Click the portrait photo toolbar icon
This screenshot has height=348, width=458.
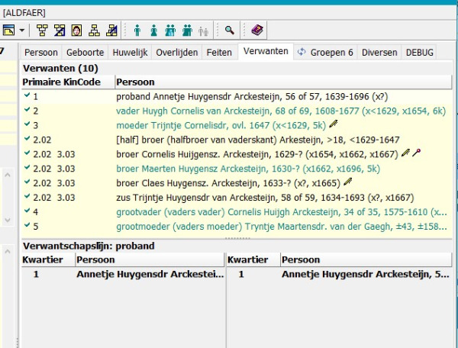[x=76, y=30]
